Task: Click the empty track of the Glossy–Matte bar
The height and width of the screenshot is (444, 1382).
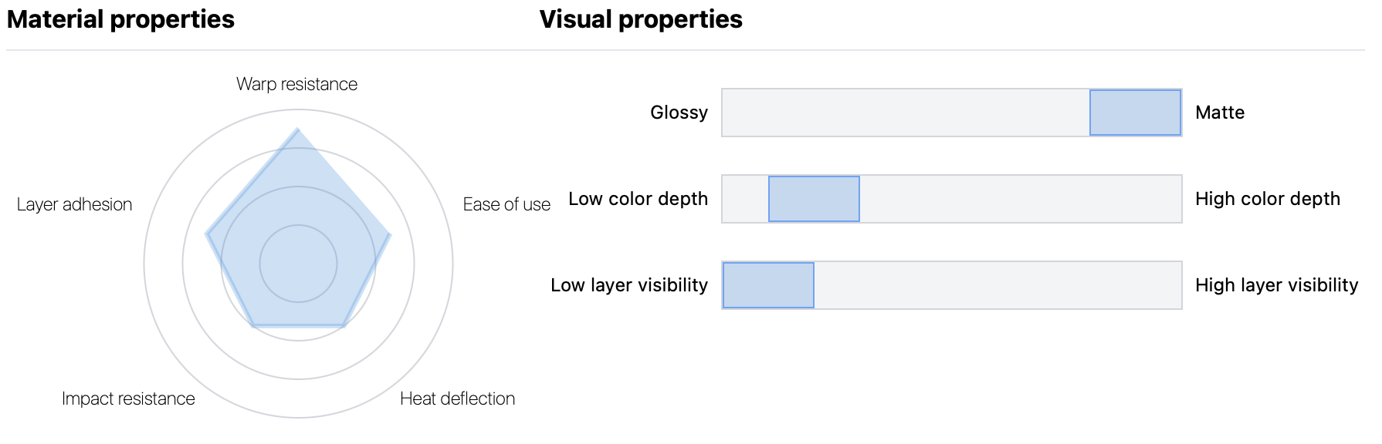Action: (906, 113)
